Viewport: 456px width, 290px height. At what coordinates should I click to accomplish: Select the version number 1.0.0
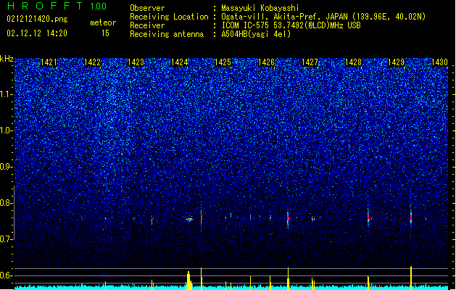pos(98,7)
